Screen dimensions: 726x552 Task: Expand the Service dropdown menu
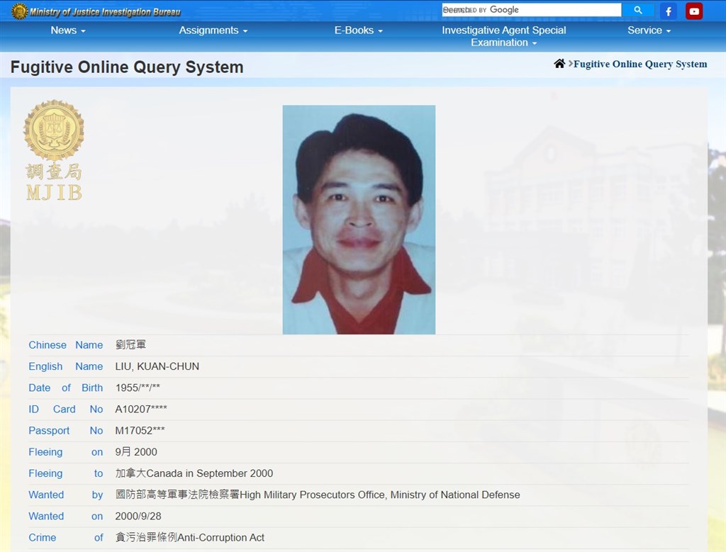click(649, 30)
